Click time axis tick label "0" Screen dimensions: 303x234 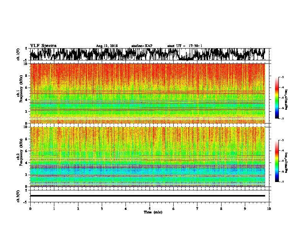pyautogui.click(x=30, y=209)
